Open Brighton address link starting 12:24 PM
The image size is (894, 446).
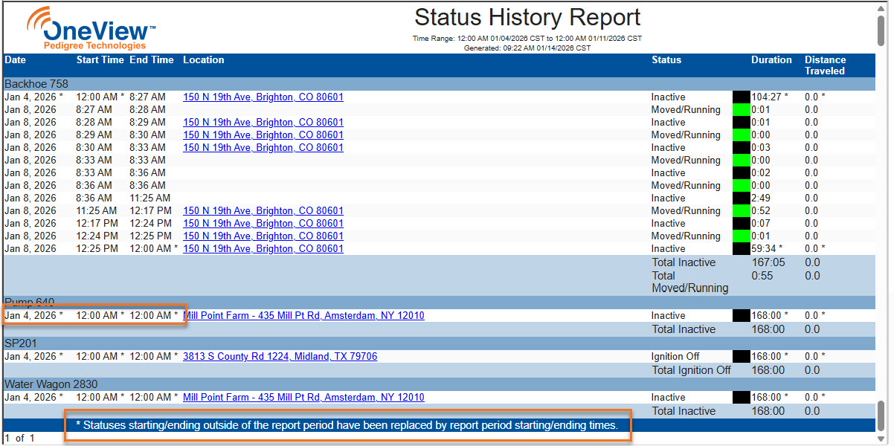coord(263,236)
